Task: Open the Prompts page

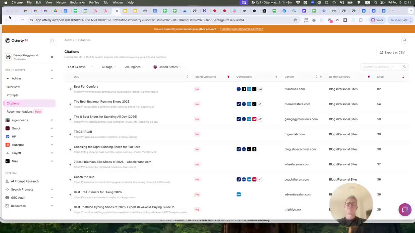Action: coord(12,95)
